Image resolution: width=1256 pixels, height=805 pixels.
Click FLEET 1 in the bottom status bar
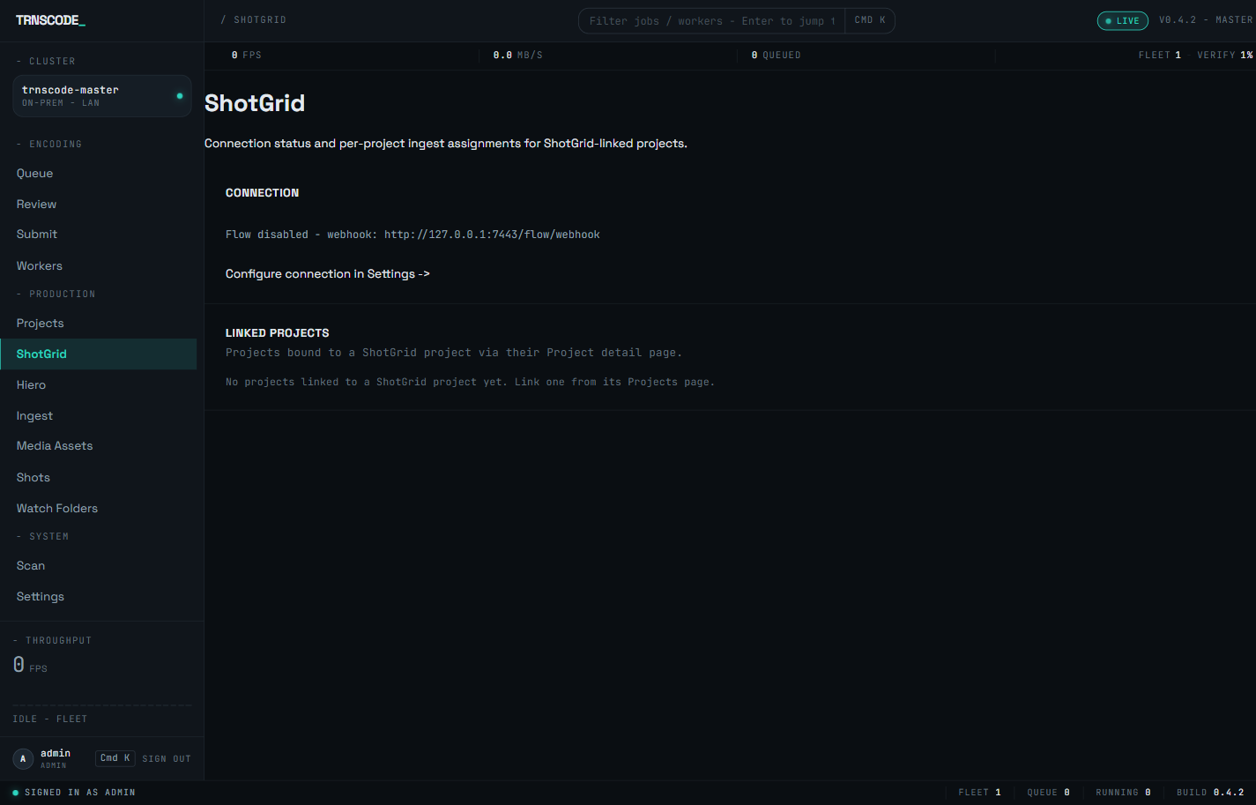point(980,793)
